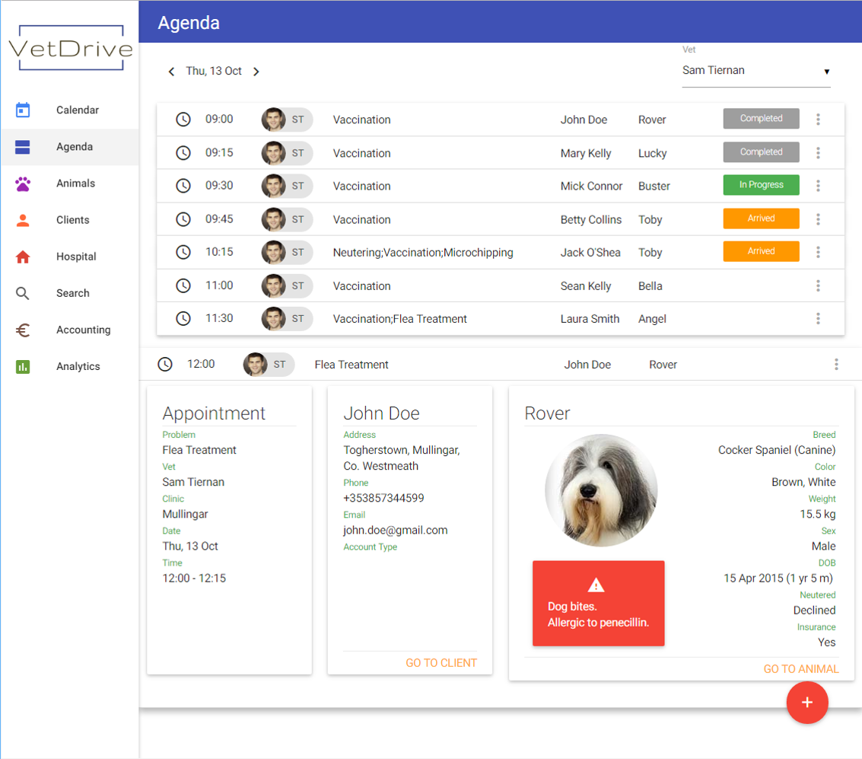This screenshot has height=759, width=862.
Task: Select the Agenda sidebar icon
Action: click(x=23, y=147)
